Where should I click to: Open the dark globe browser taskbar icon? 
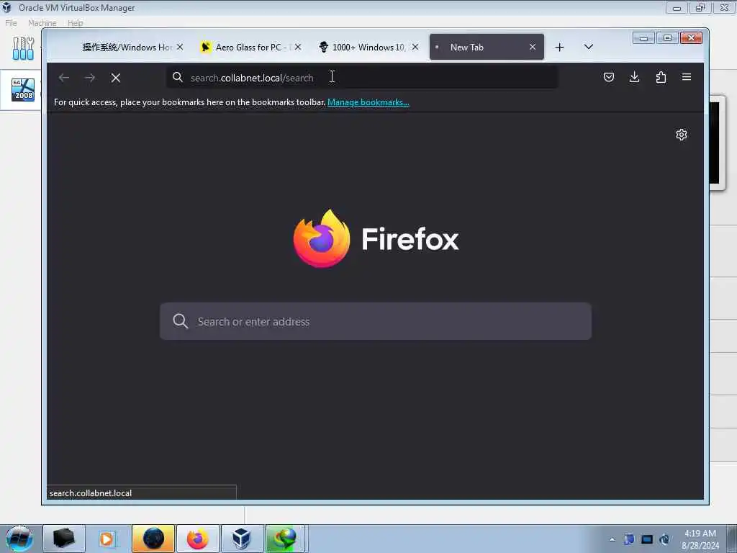point(153,539)
